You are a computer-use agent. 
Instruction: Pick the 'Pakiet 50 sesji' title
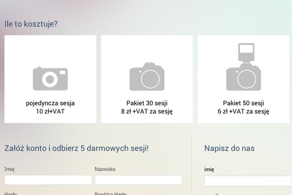coord(244,103)
